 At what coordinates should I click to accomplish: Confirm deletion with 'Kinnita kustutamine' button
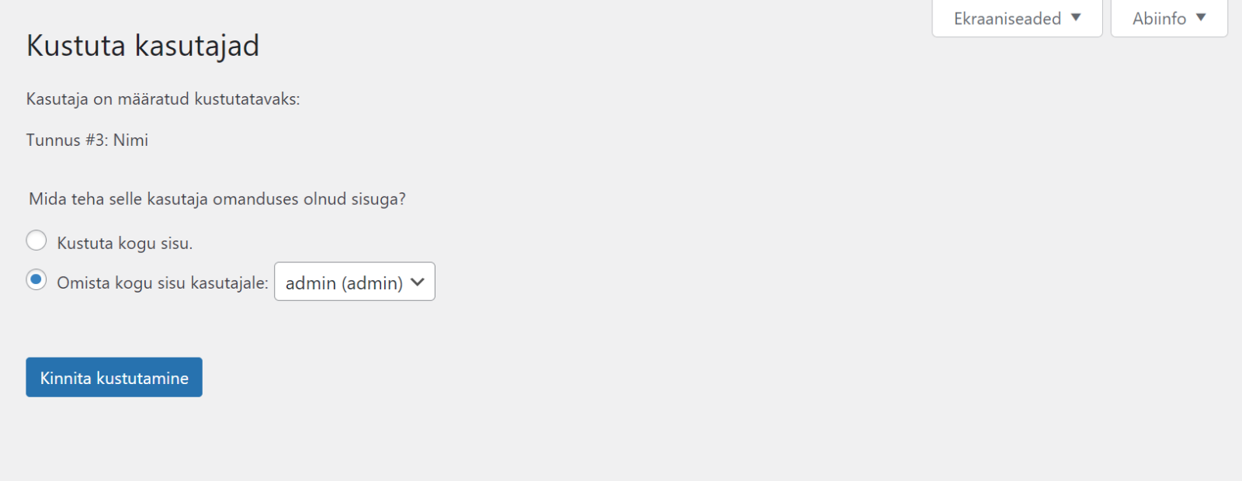point(114,377)
